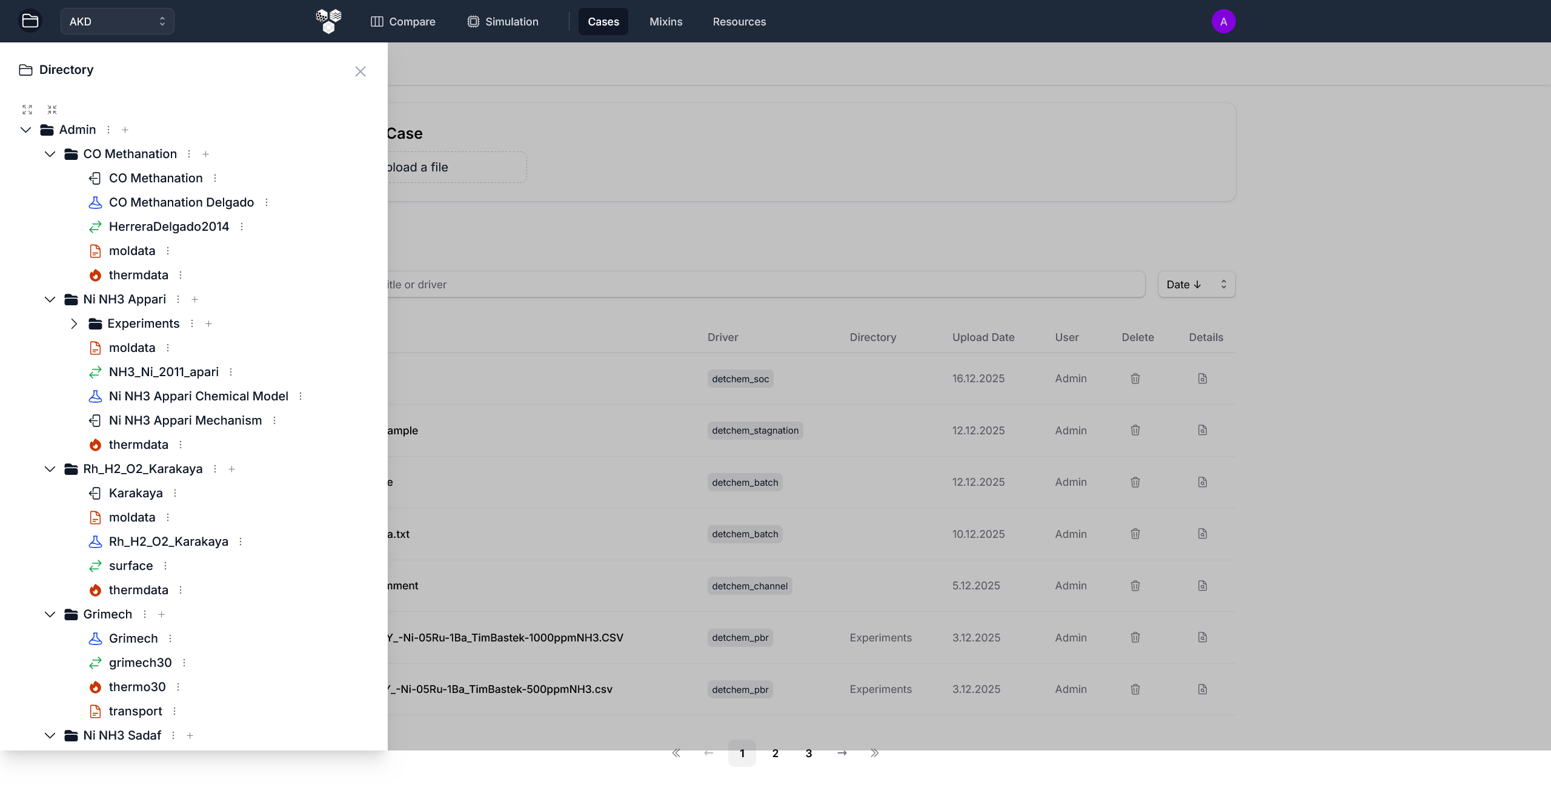This screenshot has height=785, width=1551.
Task: Click the user avatar A icon
Action: (1223, 21)
